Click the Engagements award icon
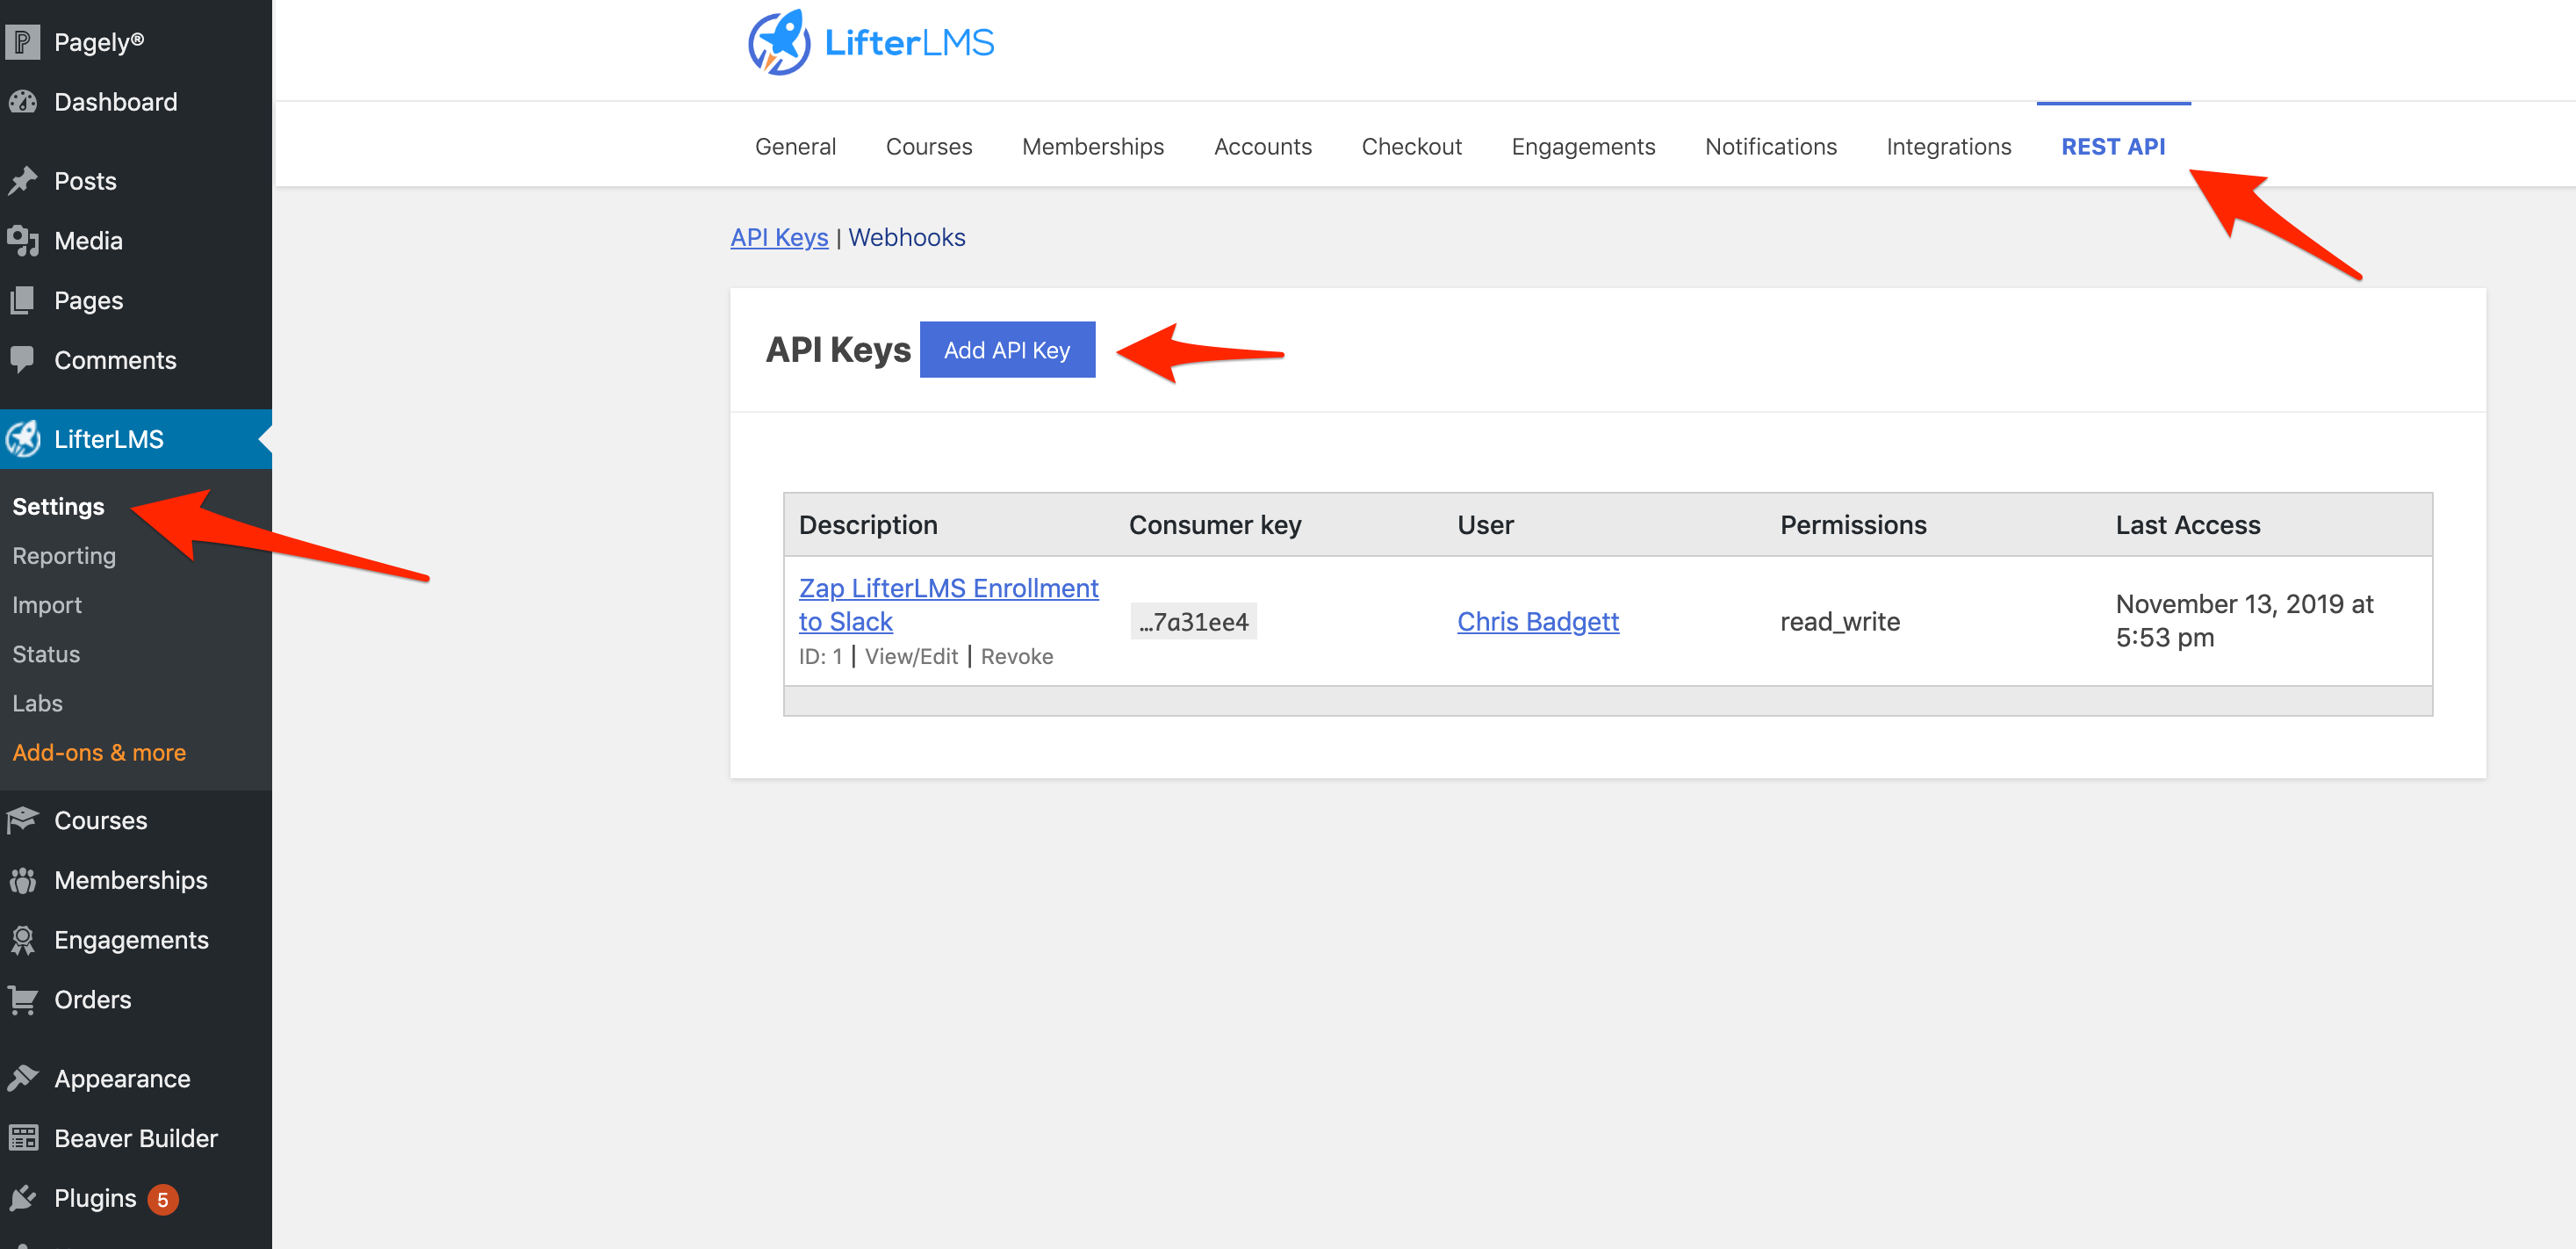Image resolution: width=2576 pixels, height=1249 pixels. [x=22, y=940]
